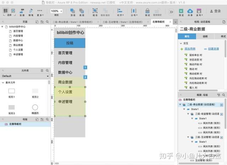Group selected widgets (组合)
This screenshot has height=165, width=227.
[95, 12]
